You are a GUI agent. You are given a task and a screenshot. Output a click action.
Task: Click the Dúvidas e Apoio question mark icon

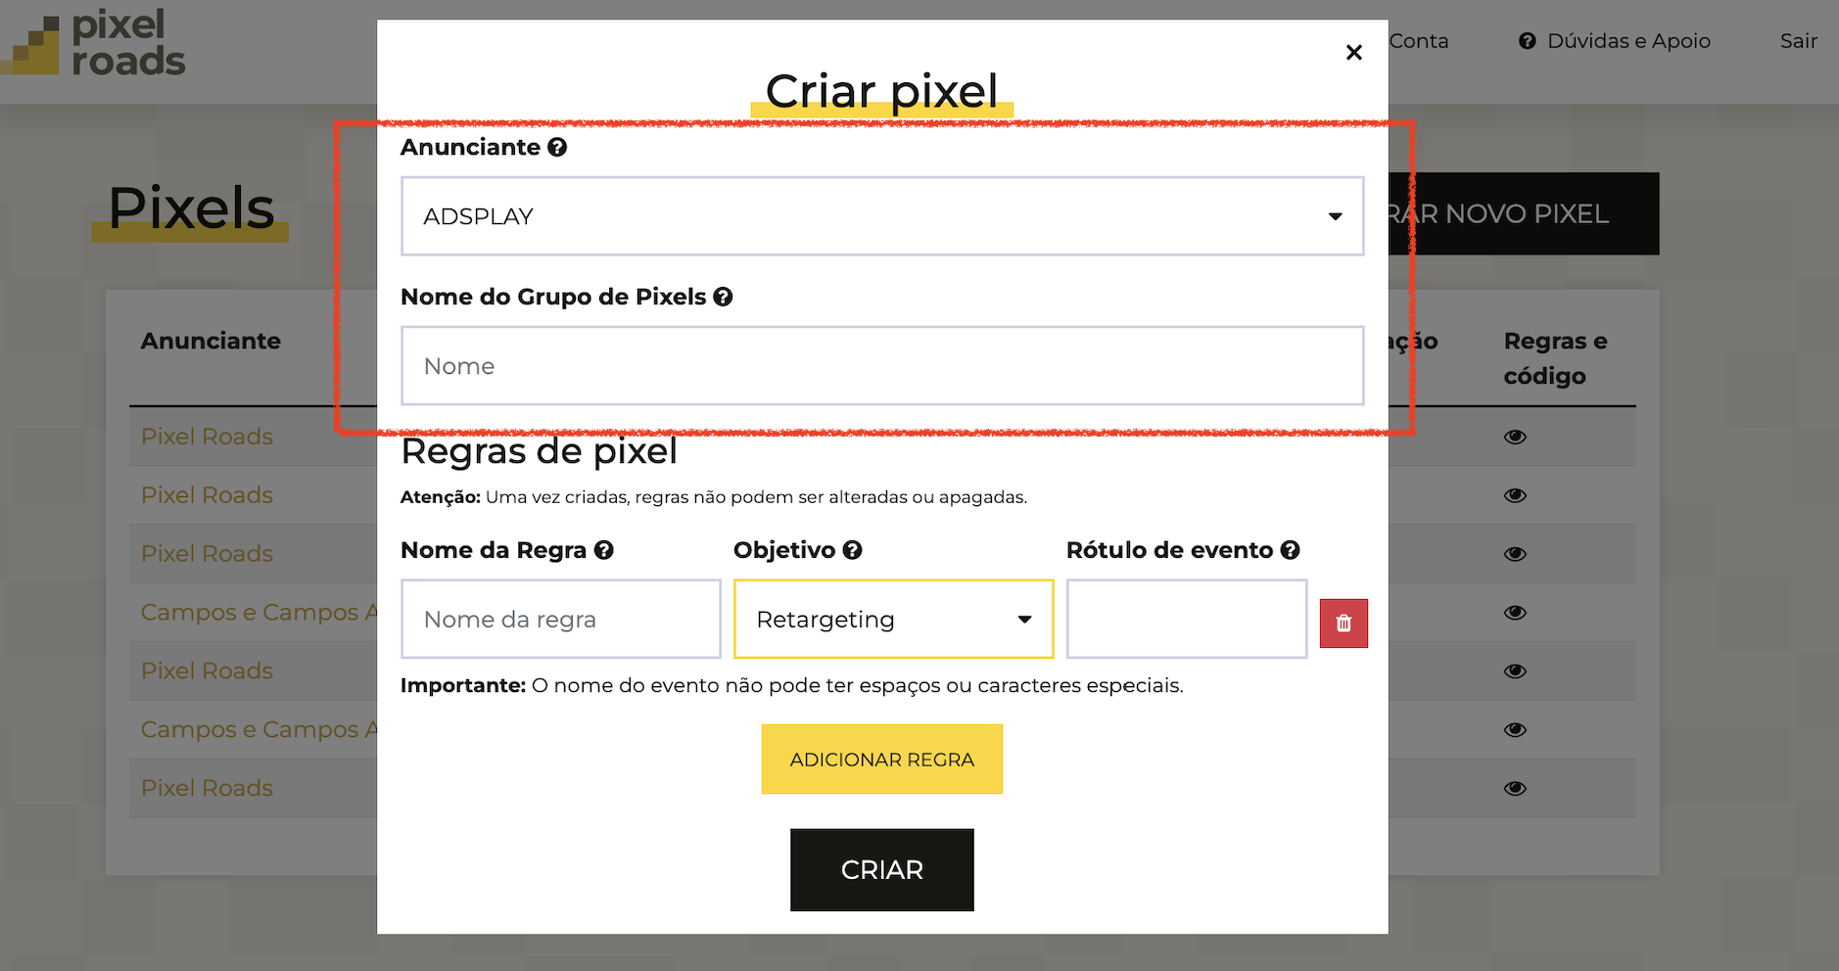point(1526,40)
